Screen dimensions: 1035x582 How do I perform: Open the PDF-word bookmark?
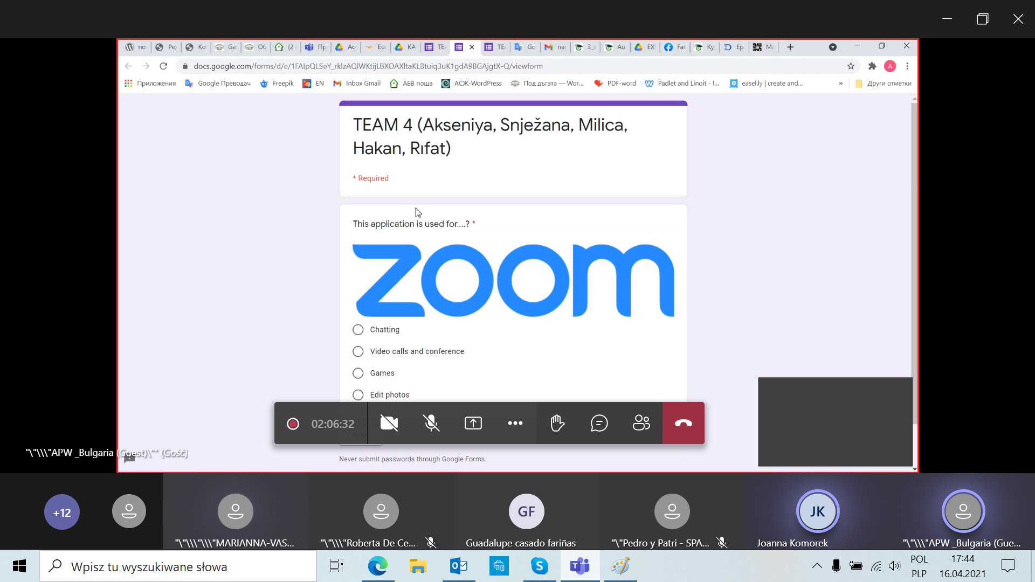(615, 83)
